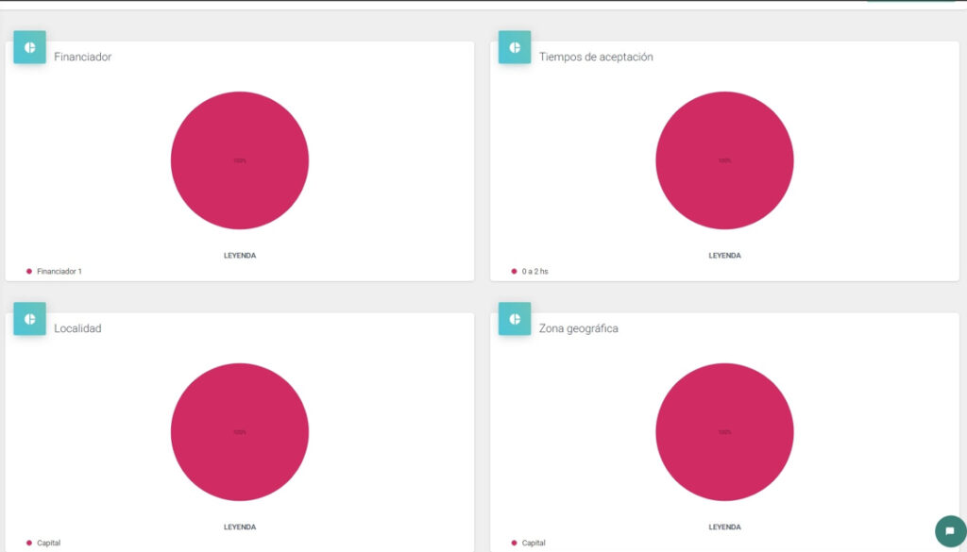
Task: Click the 'Tiempos de aceptación' card title
Action: pyautogui.click(x=596, y=57)
